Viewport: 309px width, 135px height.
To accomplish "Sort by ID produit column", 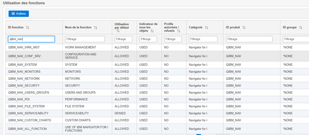I will click(244, 28).
